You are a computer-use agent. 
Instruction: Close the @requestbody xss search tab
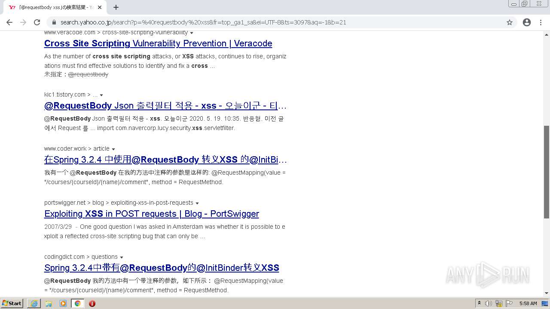click(100, 7)
